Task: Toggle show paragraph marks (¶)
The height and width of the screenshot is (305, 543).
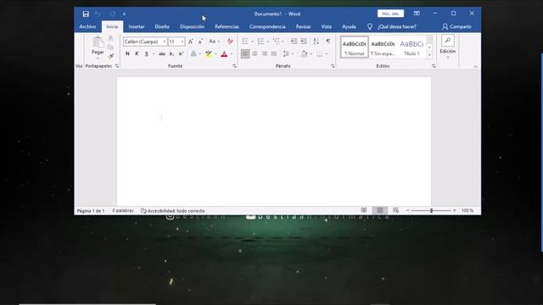Action: tap(328, 42)
